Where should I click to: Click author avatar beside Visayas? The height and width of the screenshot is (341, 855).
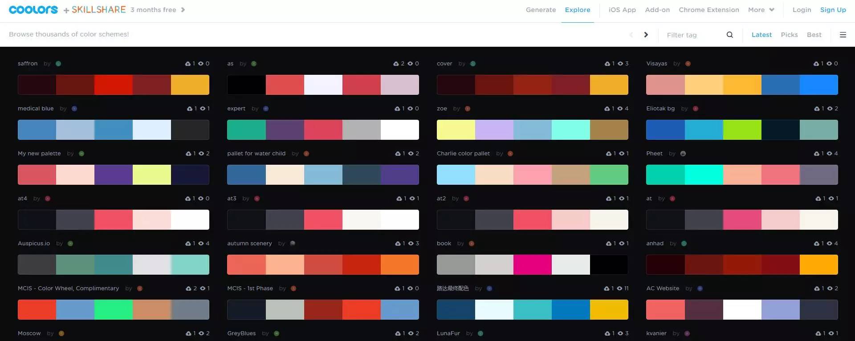[x=688, y=64]
